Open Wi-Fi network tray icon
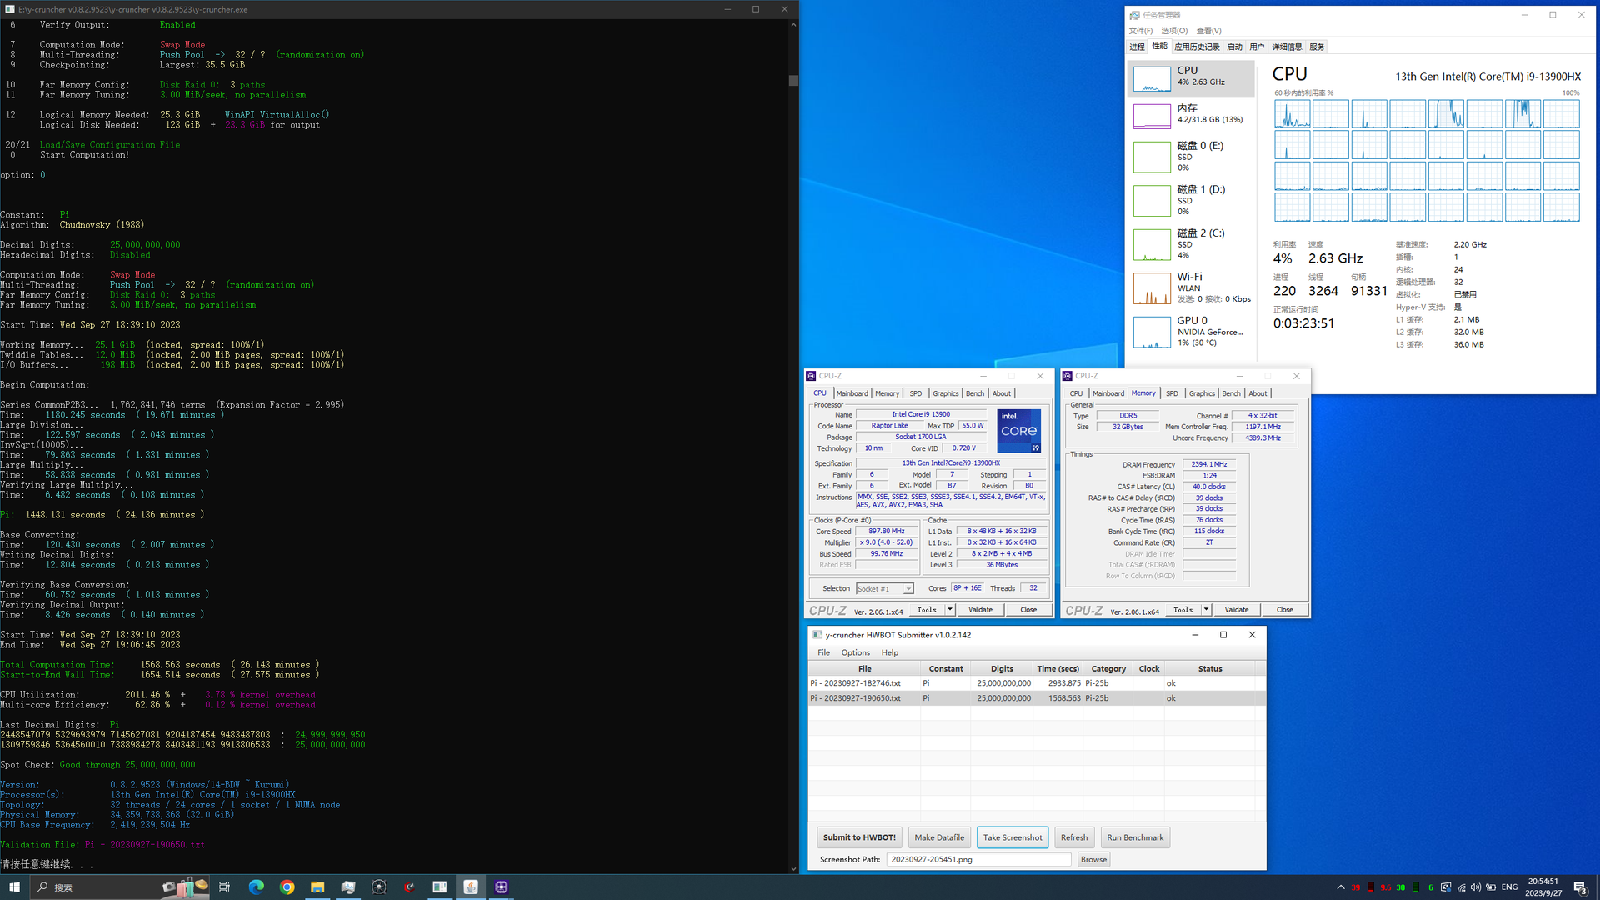Image resolution: width=1600 pixels, height=900 pixels. point(1461,887)
